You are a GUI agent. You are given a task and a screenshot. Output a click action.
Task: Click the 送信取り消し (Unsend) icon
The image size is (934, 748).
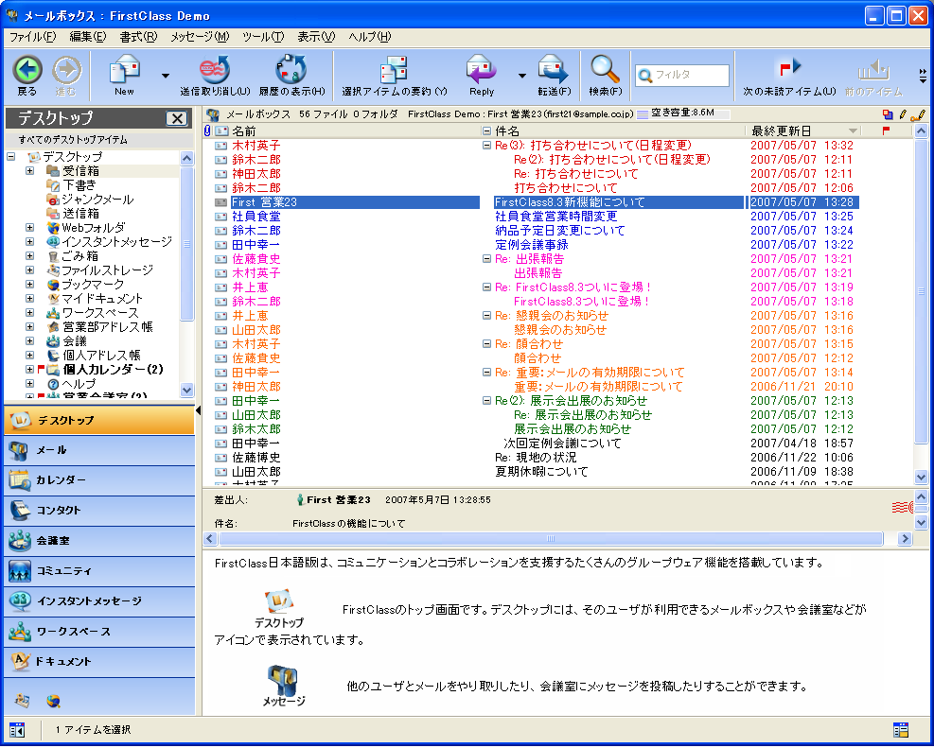215,70
